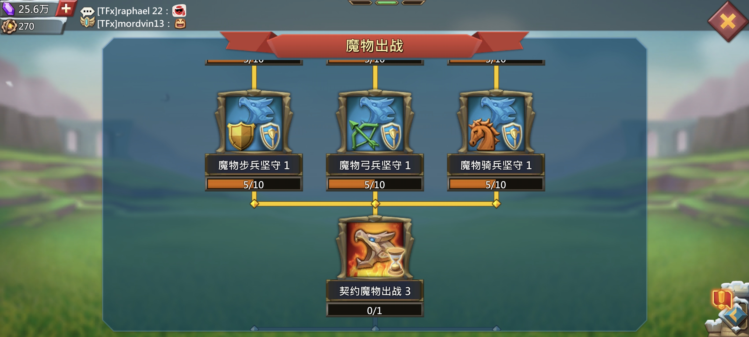Image resolution: width=749 pixels, height=337 pixels.
Task: Click the 契约魔物出战 3 name label
Action: [375, 291]
